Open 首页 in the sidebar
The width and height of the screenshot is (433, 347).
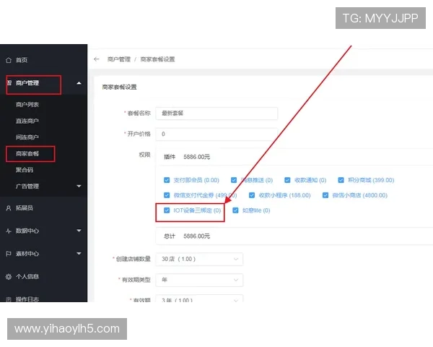(x=22, y=60)
